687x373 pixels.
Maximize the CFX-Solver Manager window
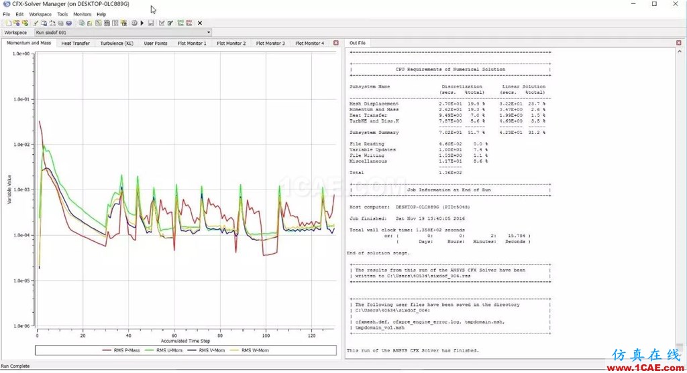(654, 4)
